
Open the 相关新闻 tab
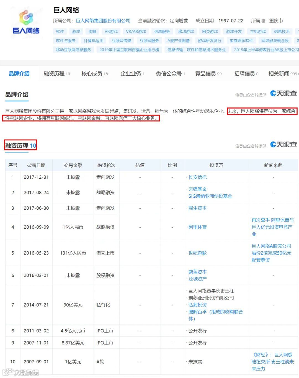tap(283, 74)
